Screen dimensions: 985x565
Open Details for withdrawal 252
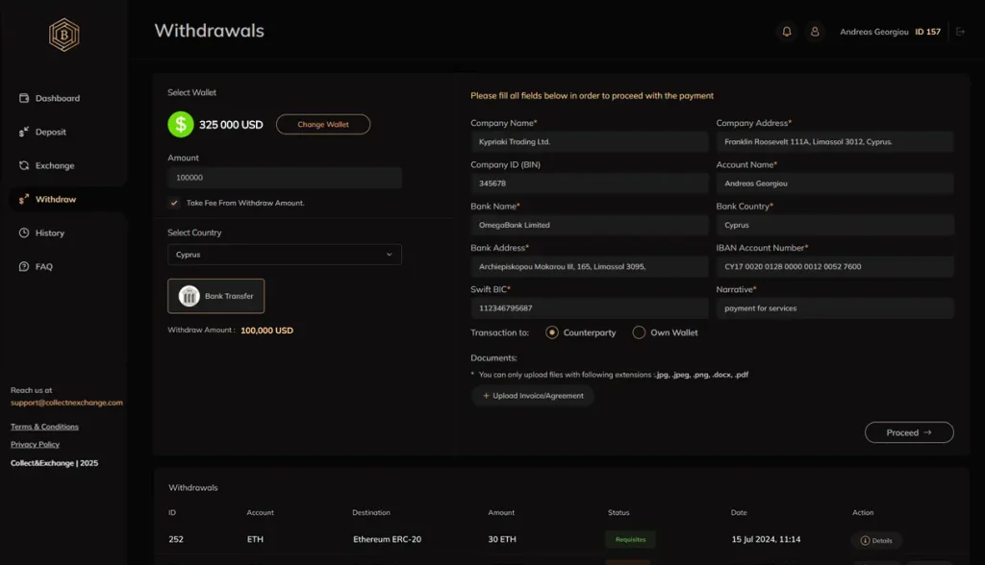876,540
